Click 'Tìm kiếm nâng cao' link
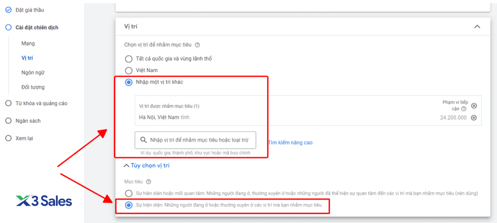Image resolution: width=497 pixels, height=223 pixels. (x=291, y=143)
